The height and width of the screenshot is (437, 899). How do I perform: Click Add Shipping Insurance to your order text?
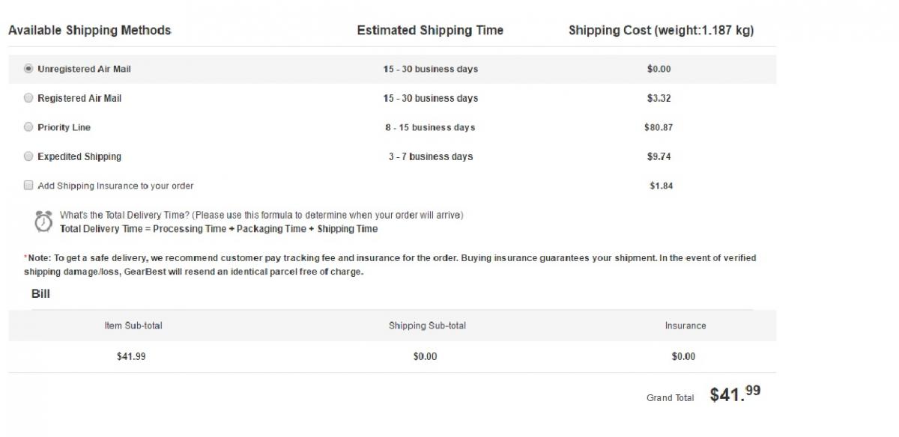point(115,186)
